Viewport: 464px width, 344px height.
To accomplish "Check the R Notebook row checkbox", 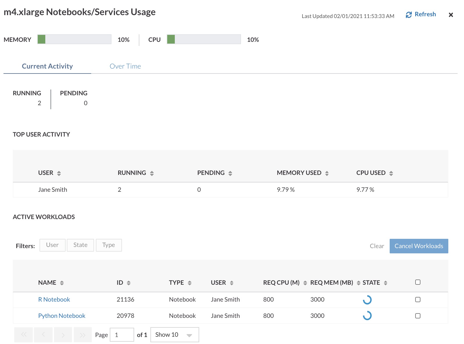I will [x=418, y=300].
